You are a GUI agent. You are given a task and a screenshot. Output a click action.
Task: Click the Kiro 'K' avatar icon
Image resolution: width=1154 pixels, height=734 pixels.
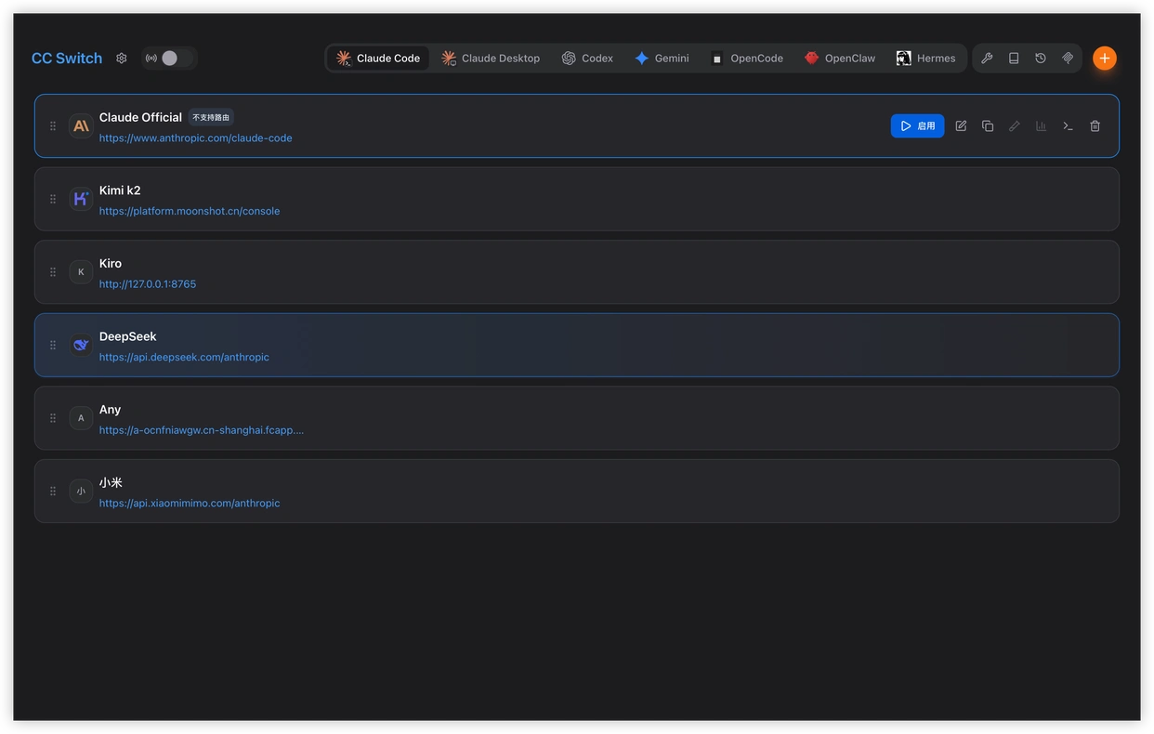[x=81, y=272]
